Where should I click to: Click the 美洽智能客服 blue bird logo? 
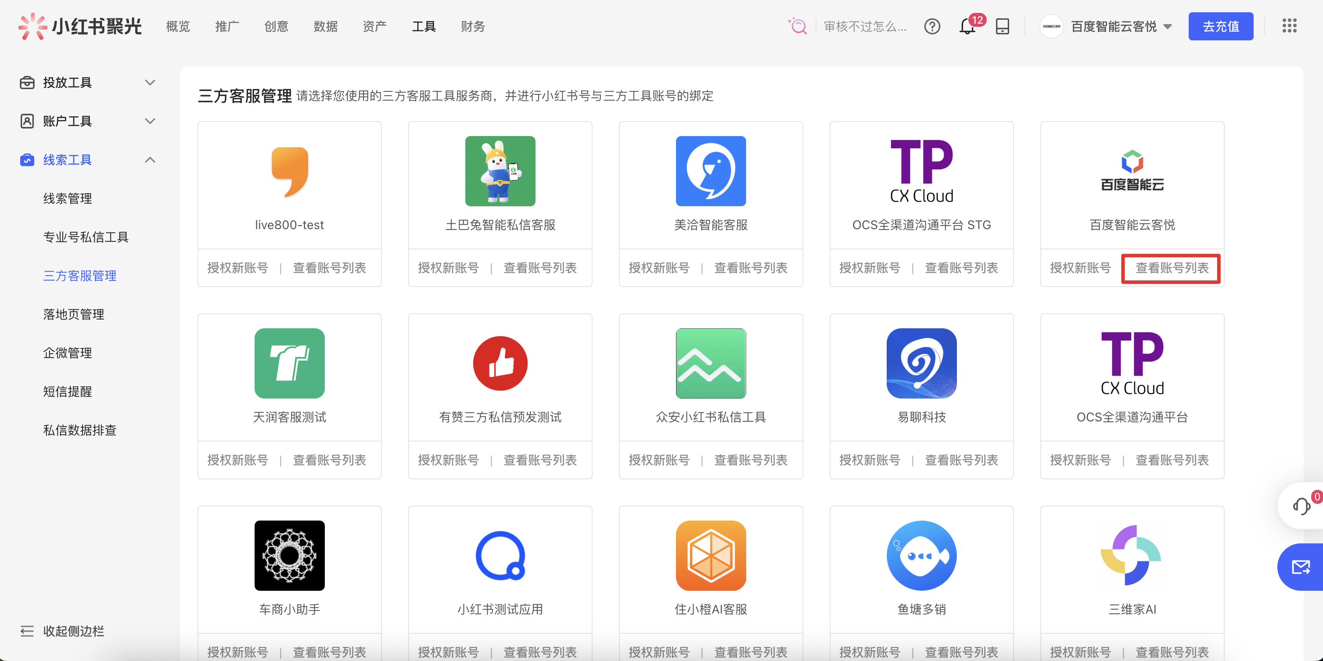coord(711,171)
